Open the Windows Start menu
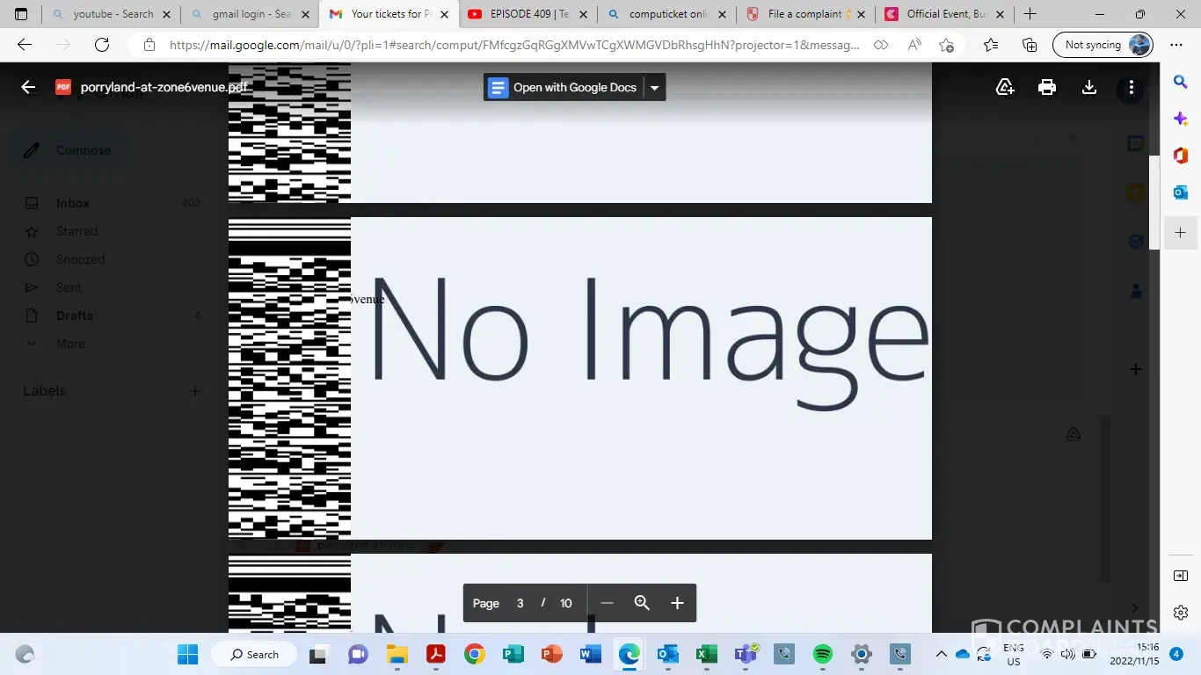Viewport: 1201px width, 675px height. pos(187,654)
